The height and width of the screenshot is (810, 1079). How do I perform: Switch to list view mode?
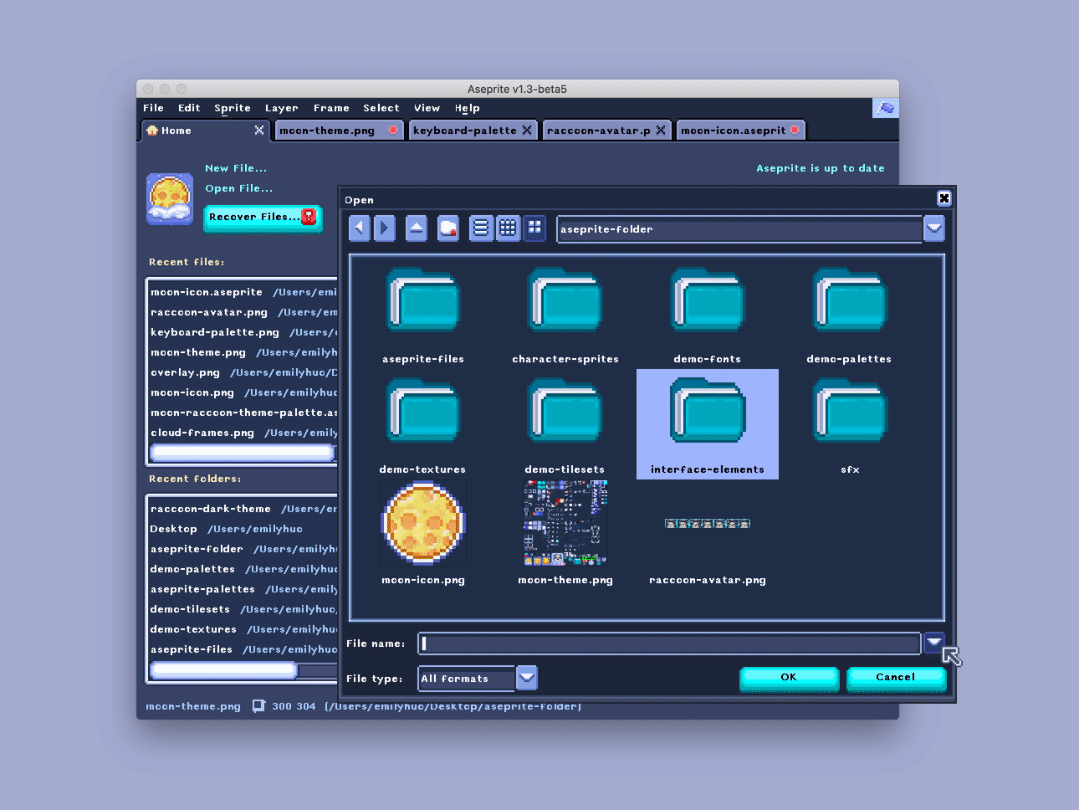coord(481,228)
